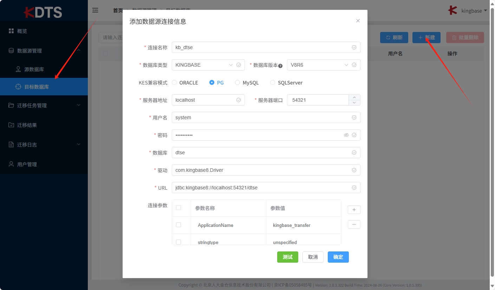495x290 pixels.
Task: Click the validation check icon in 连接名称 field
Action: (354, 47)
